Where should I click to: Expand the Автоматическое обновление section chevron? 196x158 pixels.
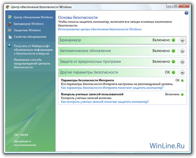coord(182,51)
